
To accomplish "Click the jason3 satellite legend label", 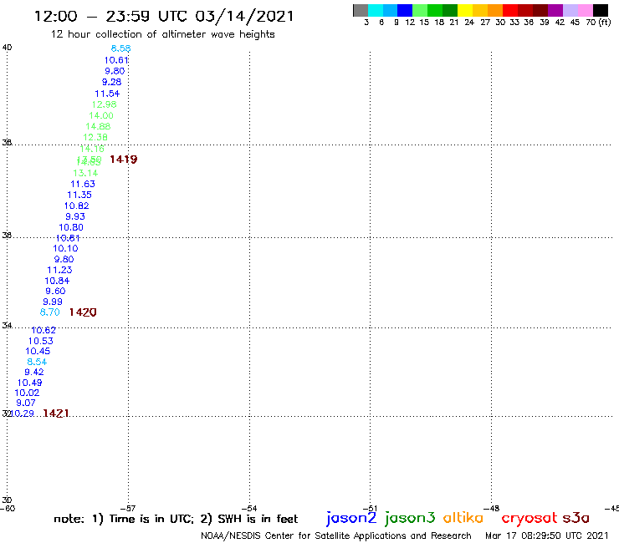I will (x=410, y=518).
